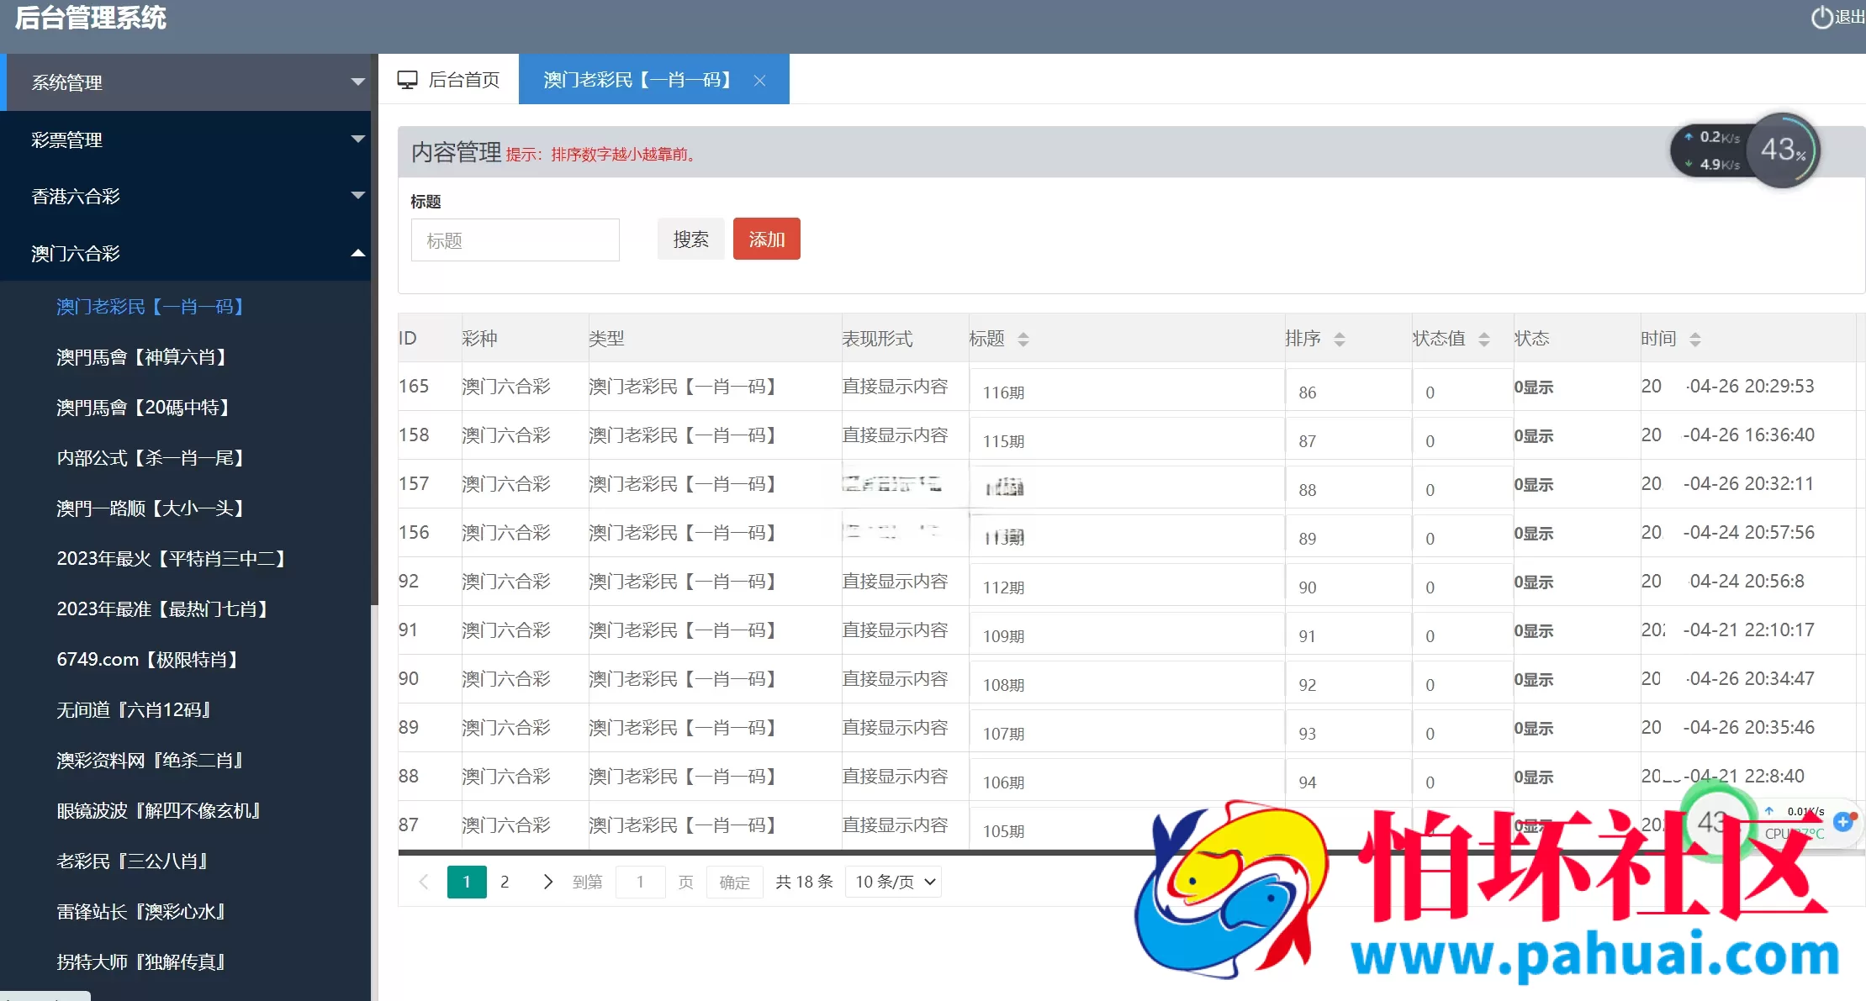Switch to the 后台首页 tab

point(448,80)
